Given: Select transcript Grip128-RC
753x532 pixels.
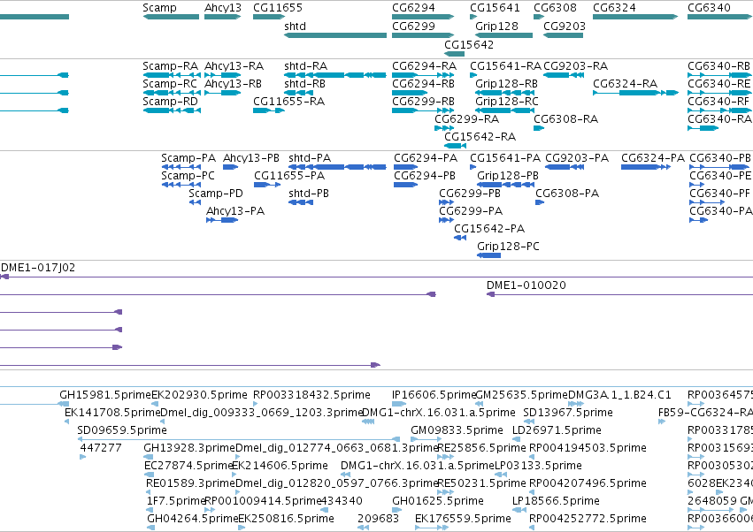Looking at the screenshot, I should coord(507,102).
